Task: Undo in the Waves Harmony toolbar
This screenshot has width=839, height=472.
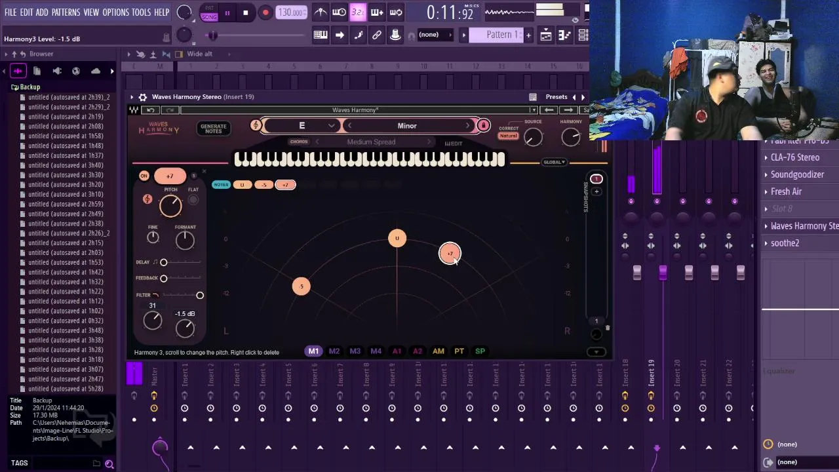Action: coord(151,110)
